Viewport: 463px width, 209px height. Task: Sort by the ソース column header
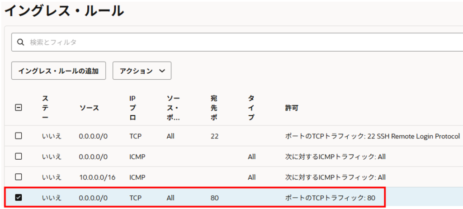tap(89, 108)
